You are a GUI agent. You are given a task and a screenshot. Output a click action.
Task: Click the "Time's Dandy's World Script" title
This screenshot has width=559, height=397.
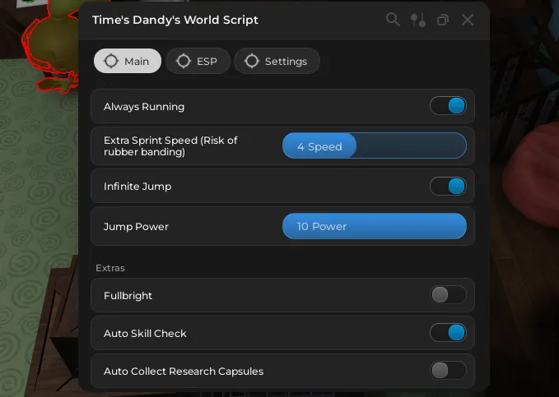(175, 20)
